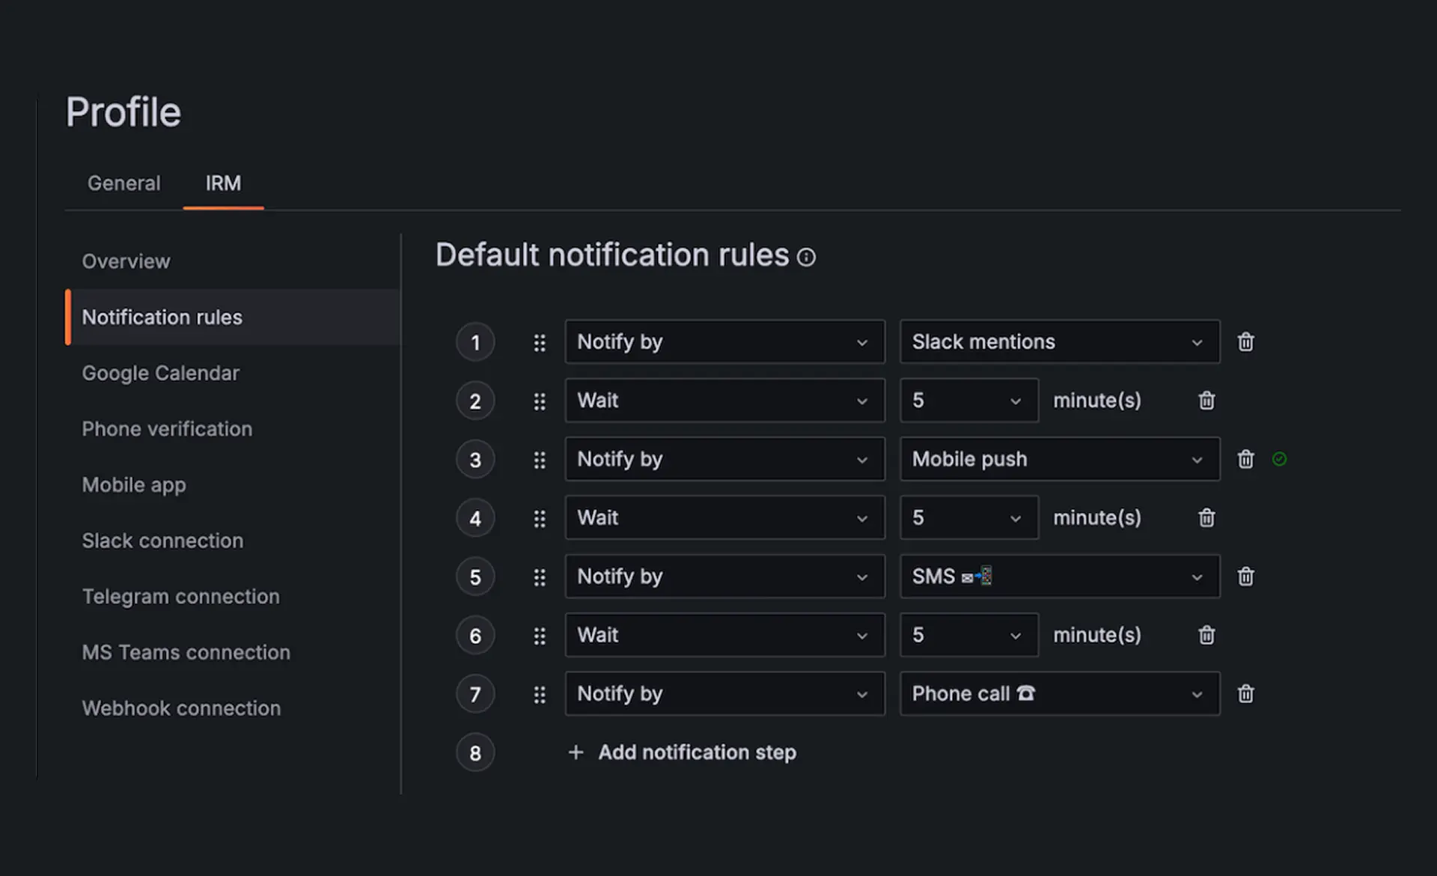Delete the Phone call notification step

click(x=1245, y=694)
